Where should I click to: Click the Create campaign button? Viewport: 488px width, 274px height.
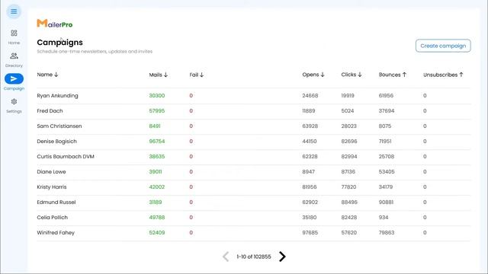tap(443, 46)
